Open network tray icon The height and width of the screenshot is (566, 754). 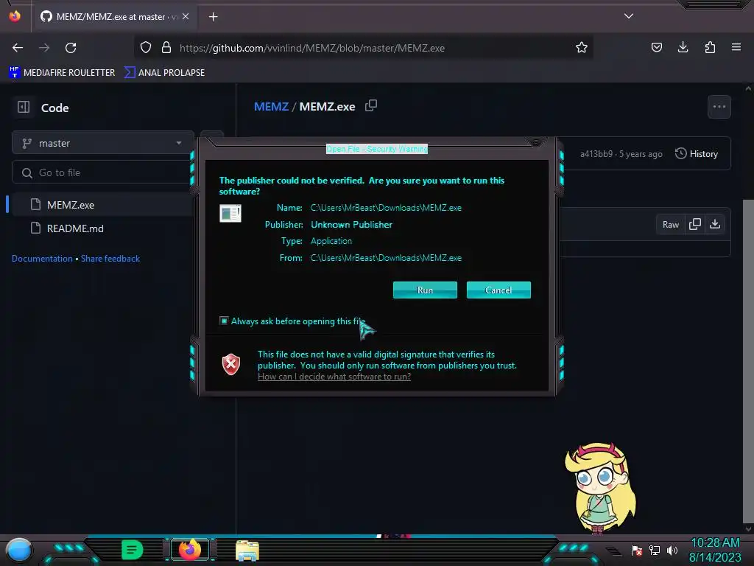655,550
